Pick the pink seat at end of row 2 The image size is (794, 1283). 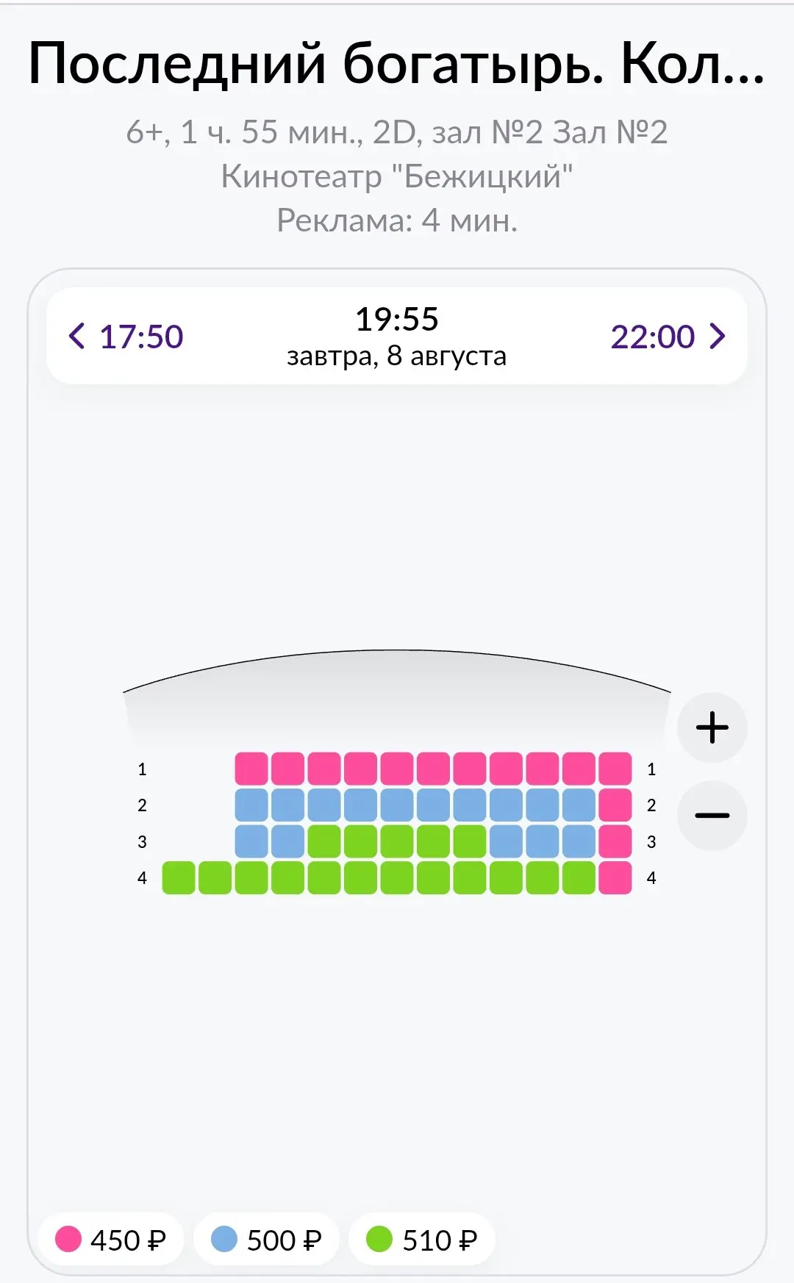(615, 805)
